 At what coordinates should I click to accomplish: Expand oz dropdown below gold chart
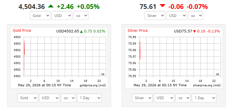(x=68, y=98)
